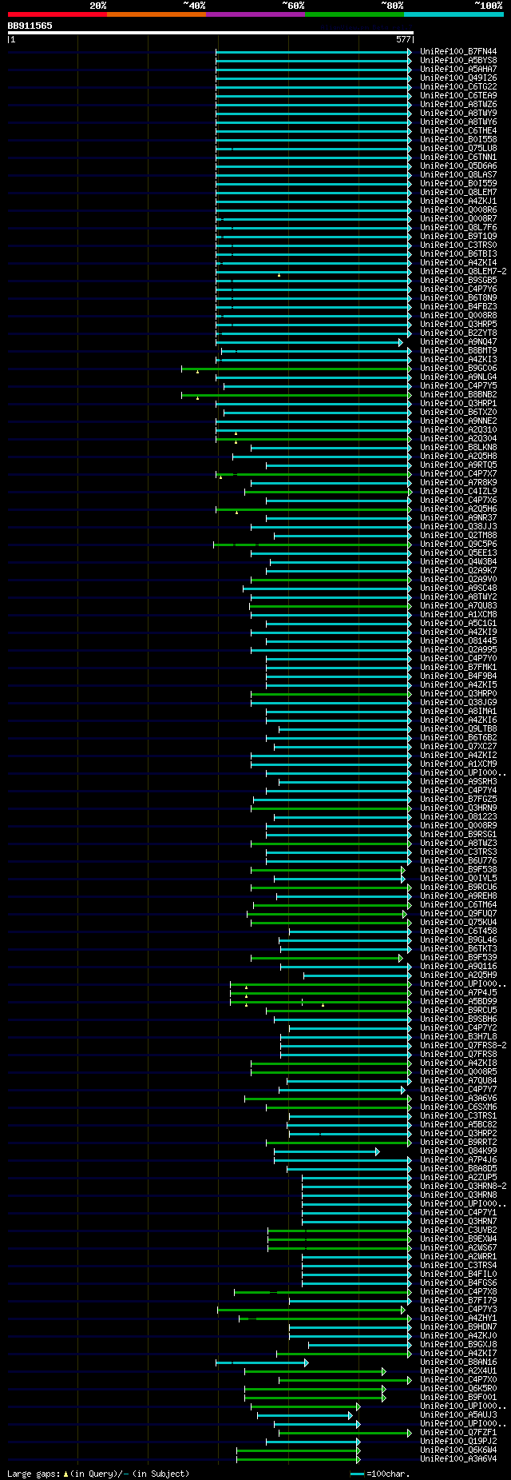
Task: Select hit label UniRef100_Q8LAS7
Action: pyautogui.click(x=458, y=175)
